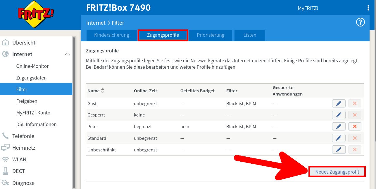Click the house icon beside Übersicht
This screenshot has height=189, width=376.
point(5,43)
